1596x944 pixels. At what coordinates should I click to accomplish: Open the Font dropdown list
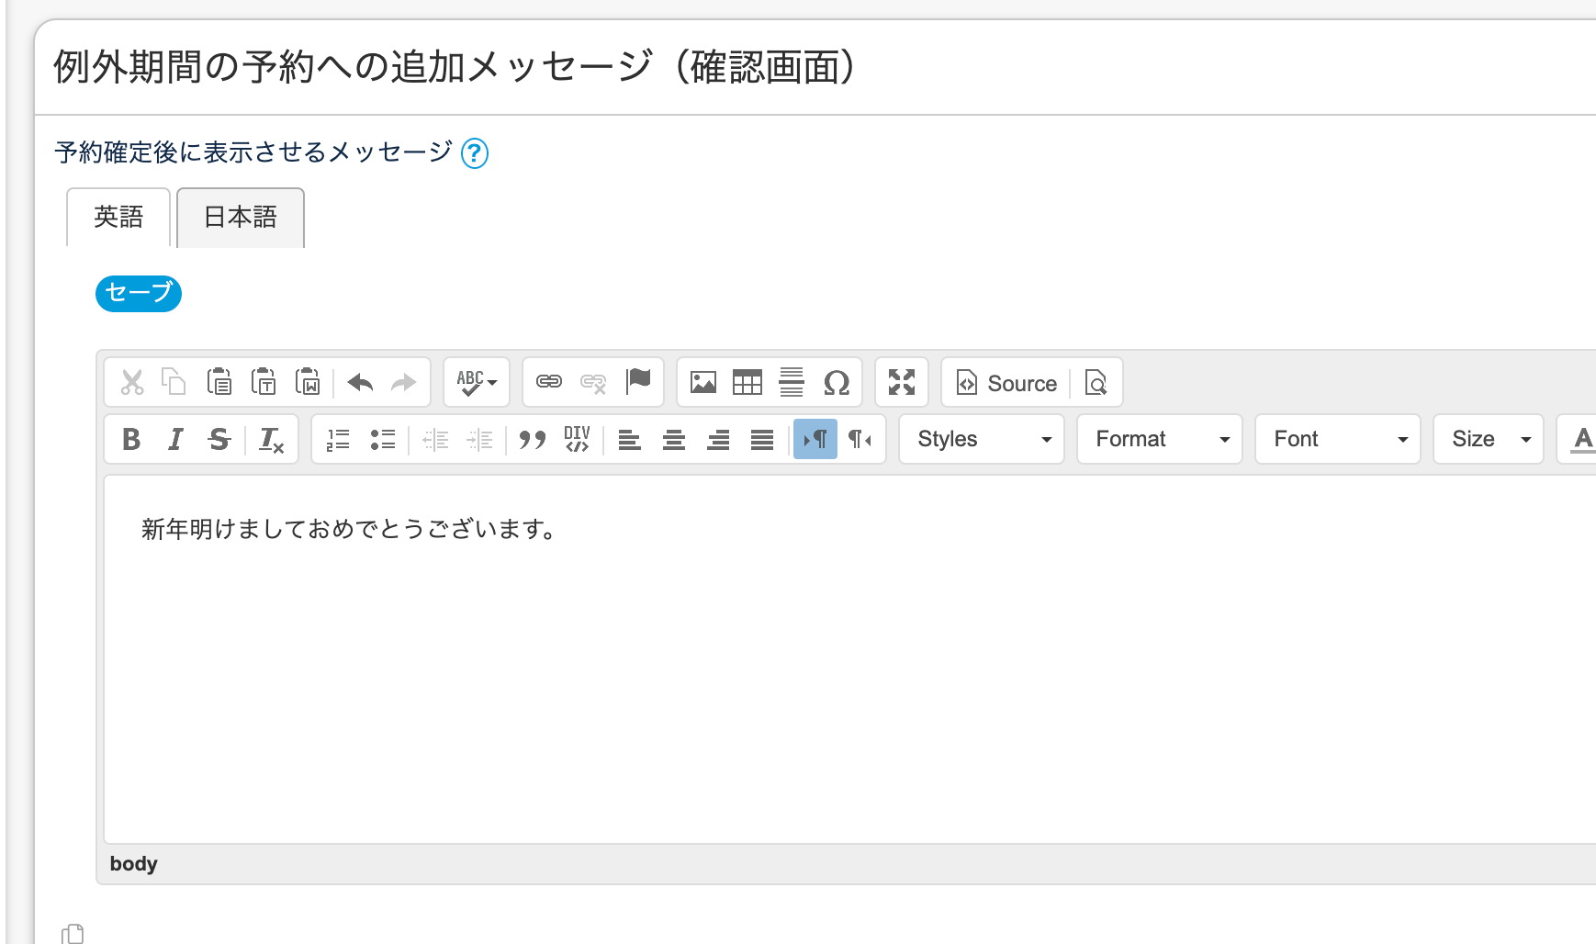(1337, 440)
